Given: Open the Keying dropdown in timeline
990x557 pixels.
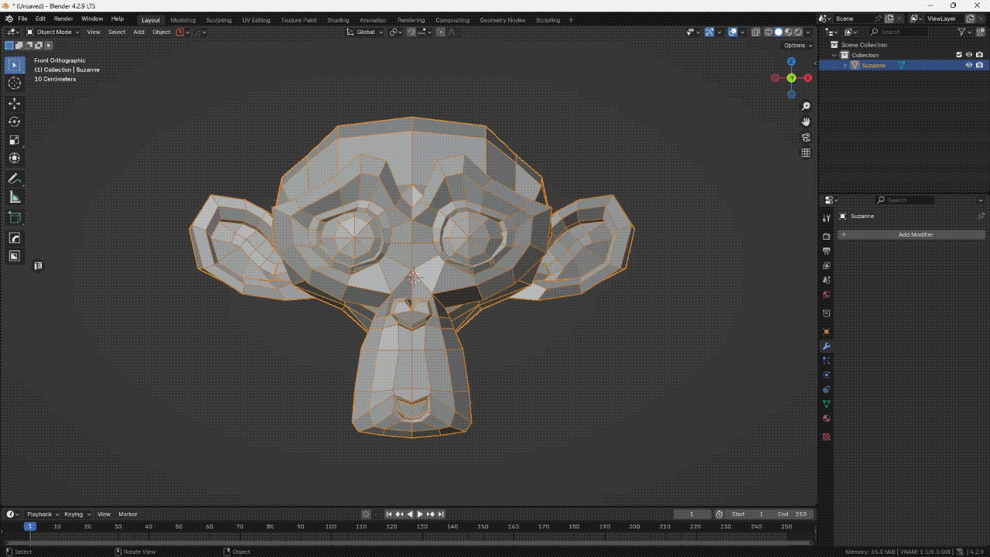Looking at the screenshot, I should (x=77, y=514).
